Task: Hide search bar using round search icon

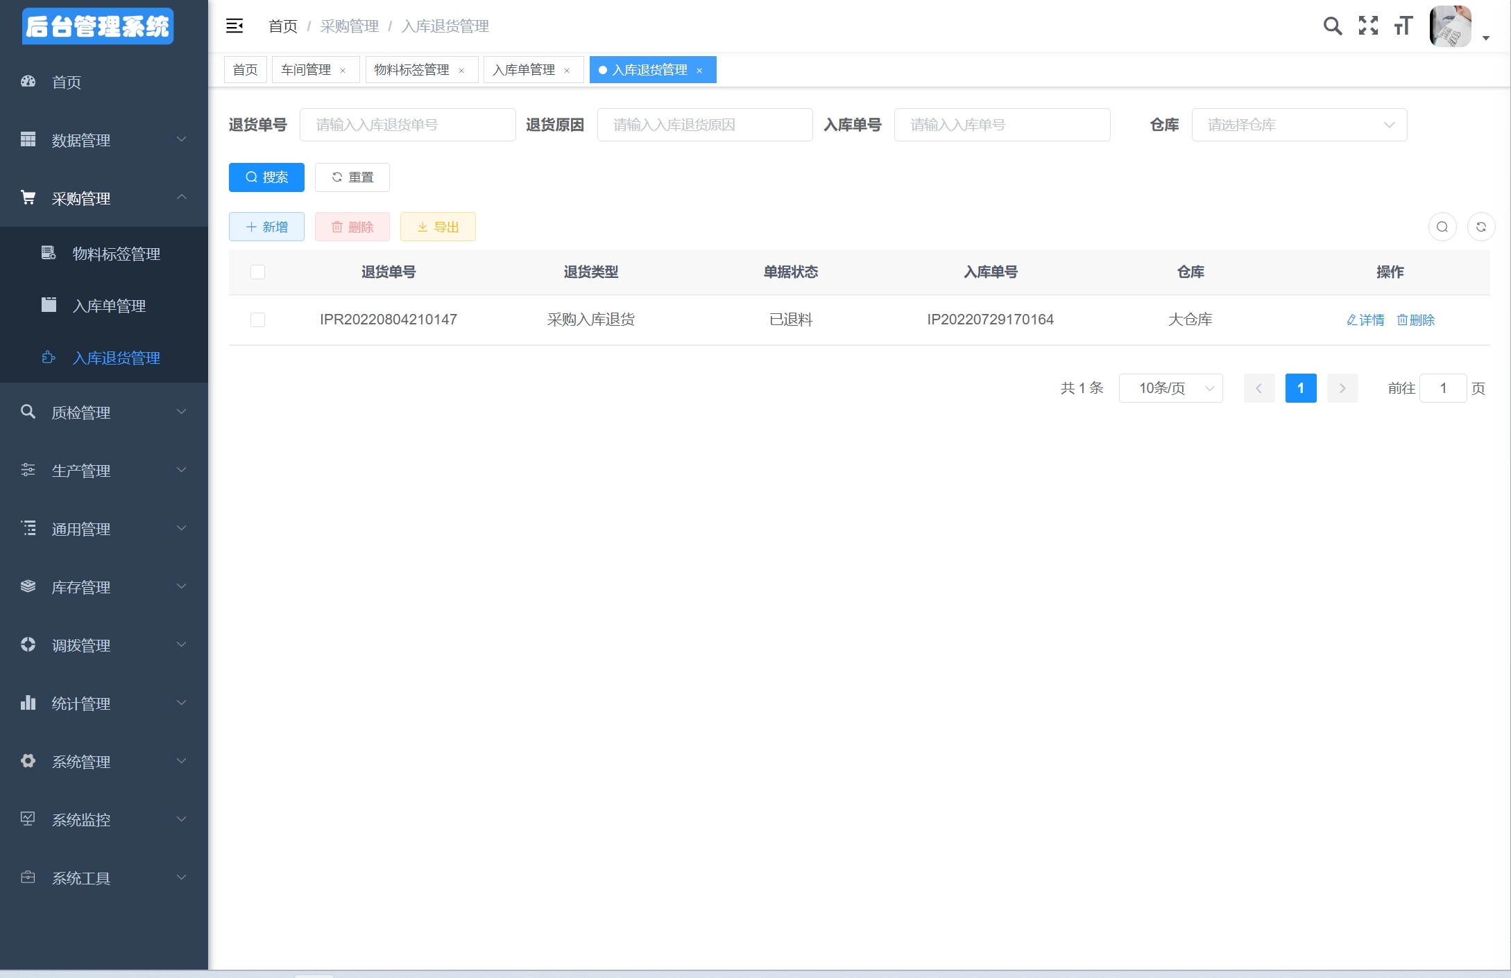Action: (x=1442, y=227)
